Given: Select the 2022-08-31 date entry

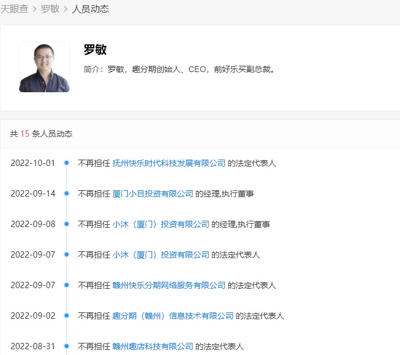Looking at the screenshot, I should pyautogui.click(x=33, y=346).
